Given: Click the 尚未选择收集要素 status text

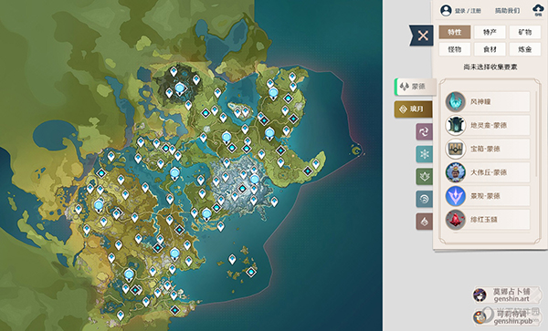Looking at the screenshot, I should click(x=490, y=67).
